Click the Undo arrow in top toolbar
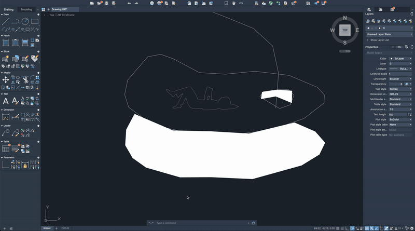Image resolution: width=415 pixels, height=231 pixels. click(129, 3)
